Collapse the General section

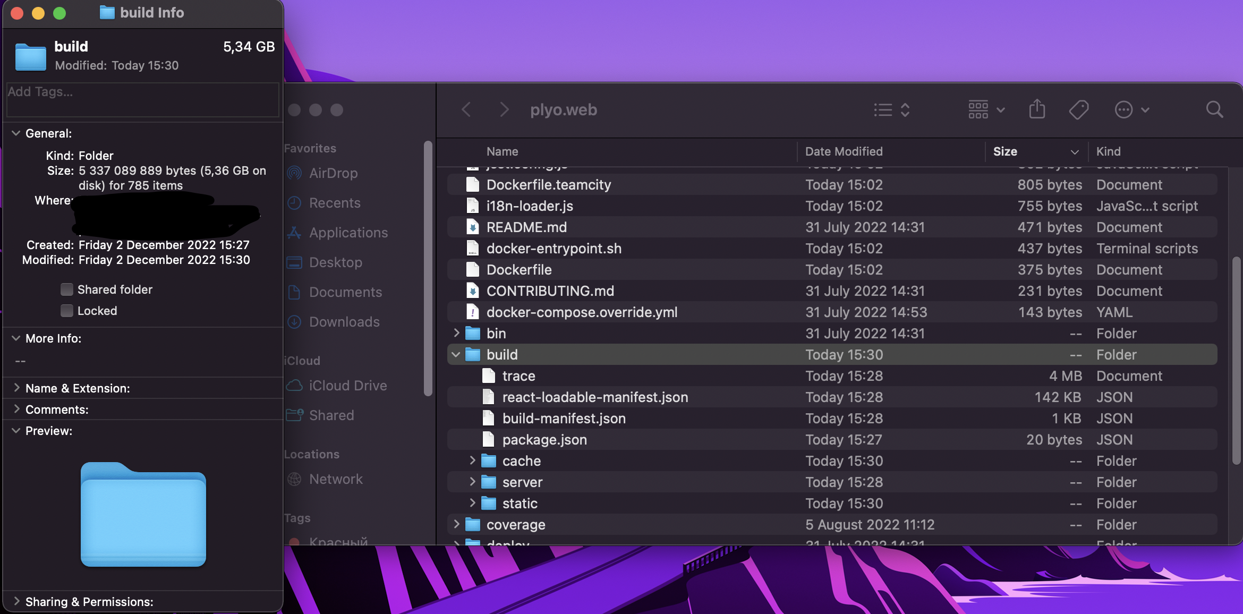16,133
